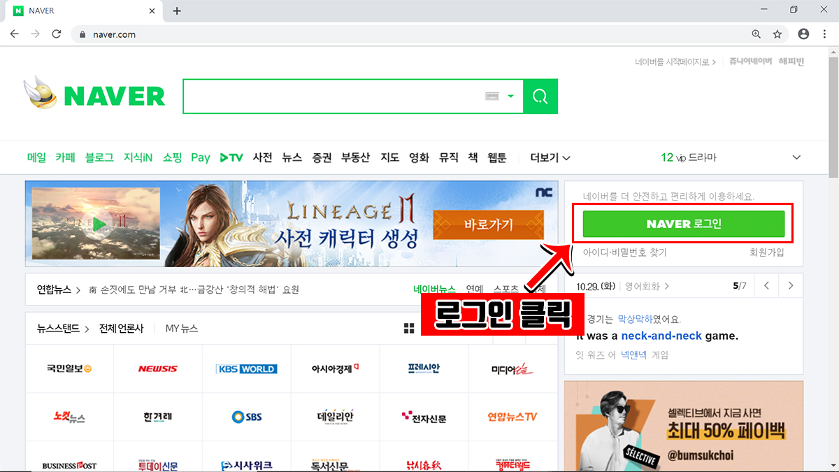Show next English conversation card
Viewport: 839px width, 472px height.
point(791,285)
